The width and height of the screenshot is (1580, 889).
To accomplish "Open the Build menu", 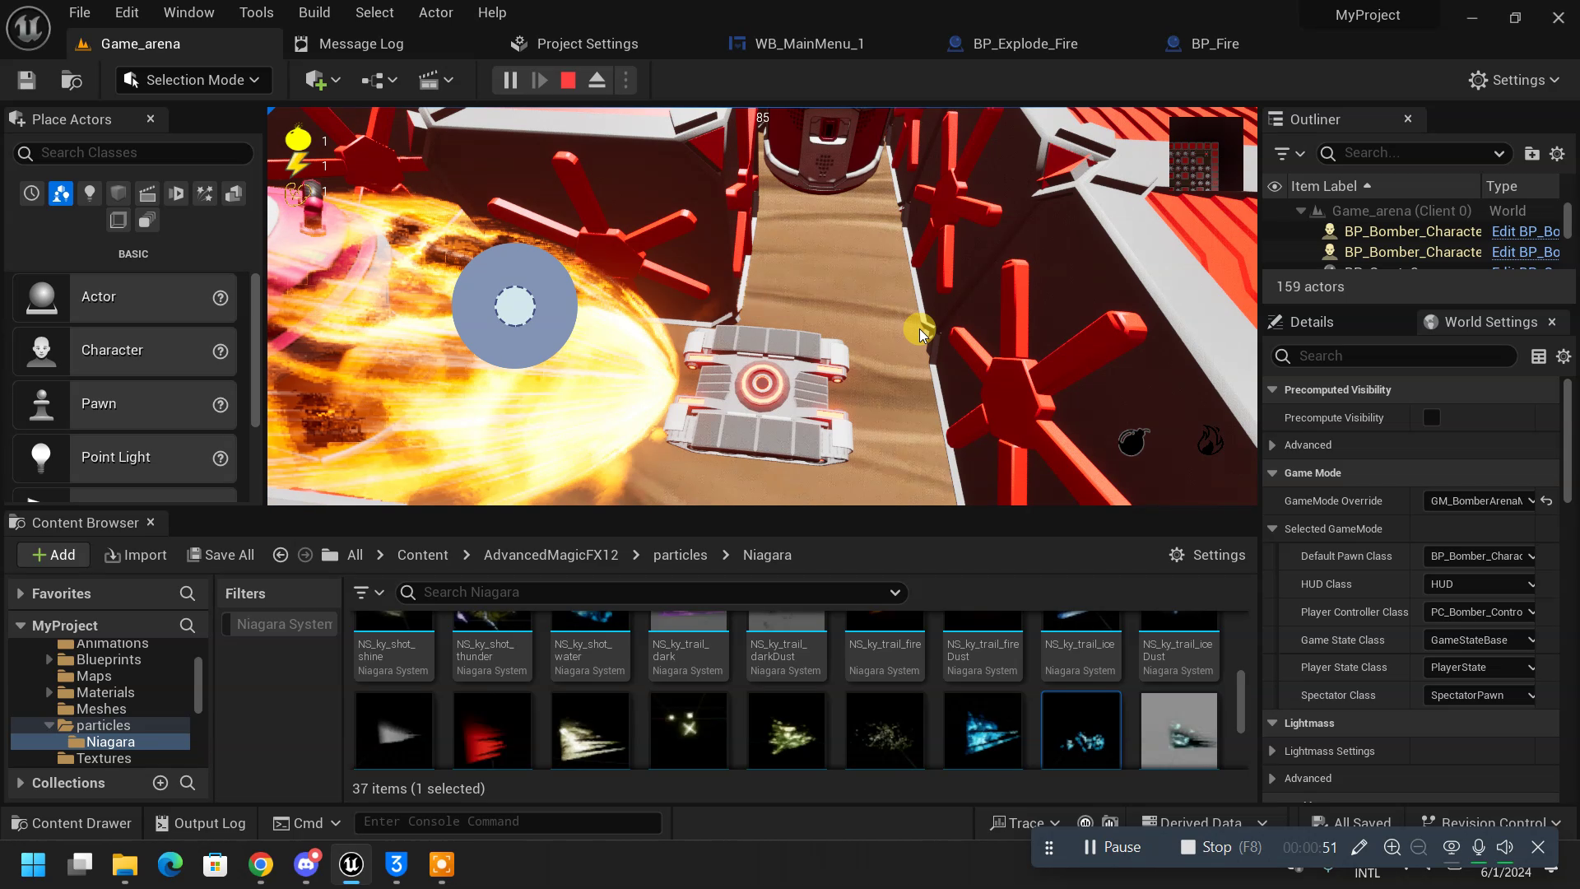I will 314,12.
